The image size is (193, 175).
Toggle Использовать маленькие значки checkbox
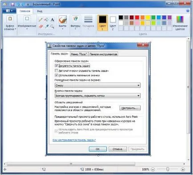tap(56, 75)
